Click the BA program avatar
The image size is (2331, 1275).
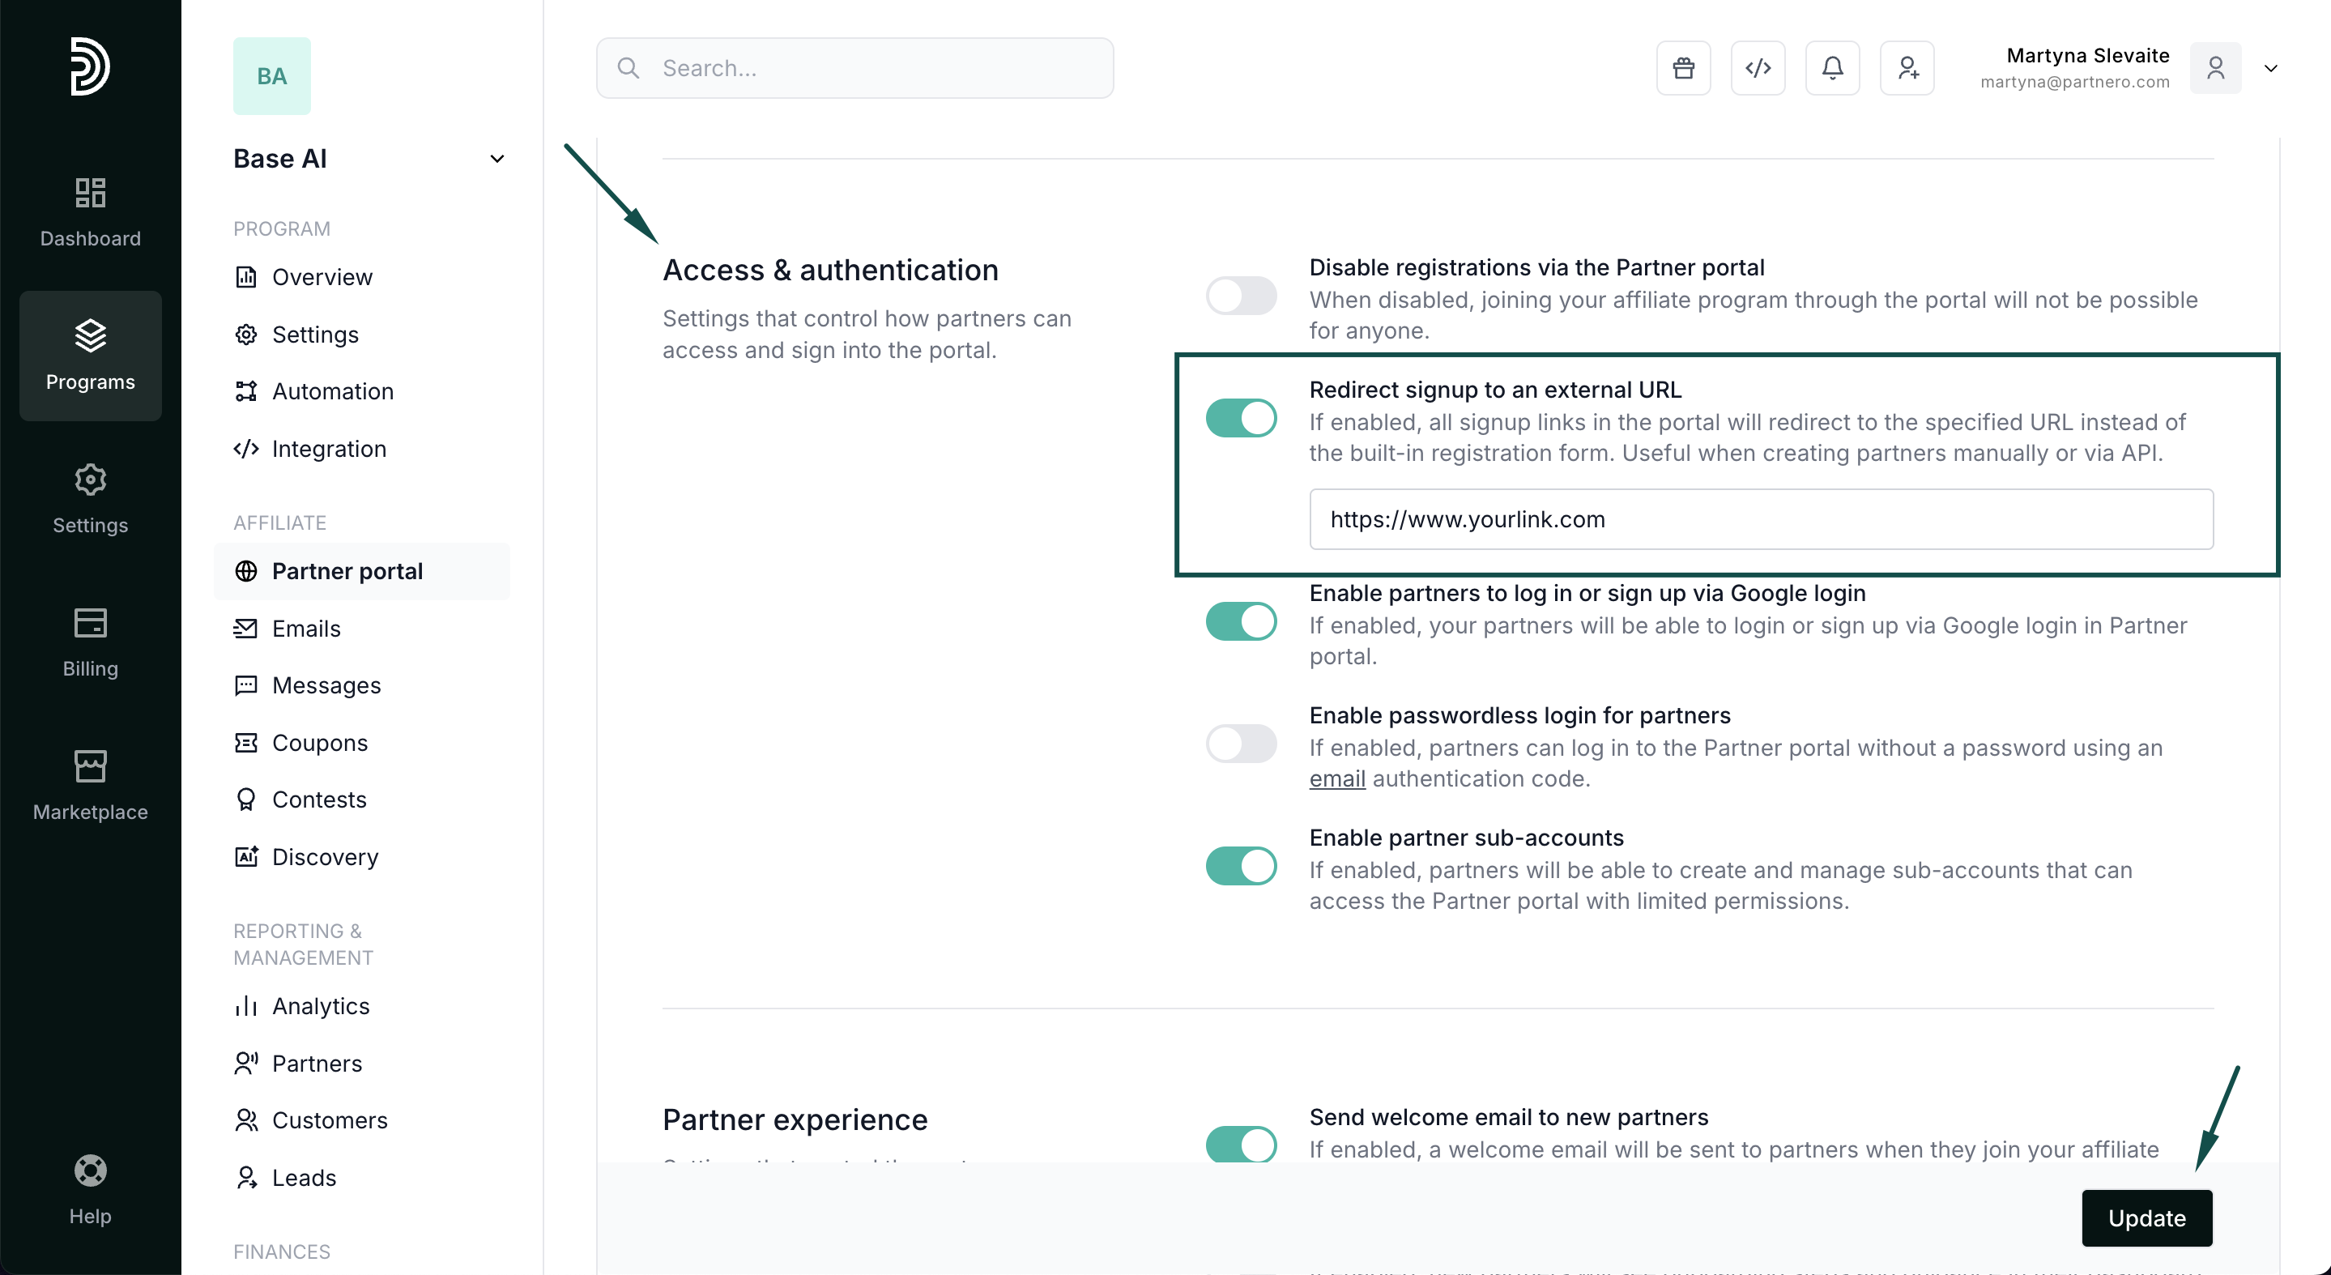[271, 76]
